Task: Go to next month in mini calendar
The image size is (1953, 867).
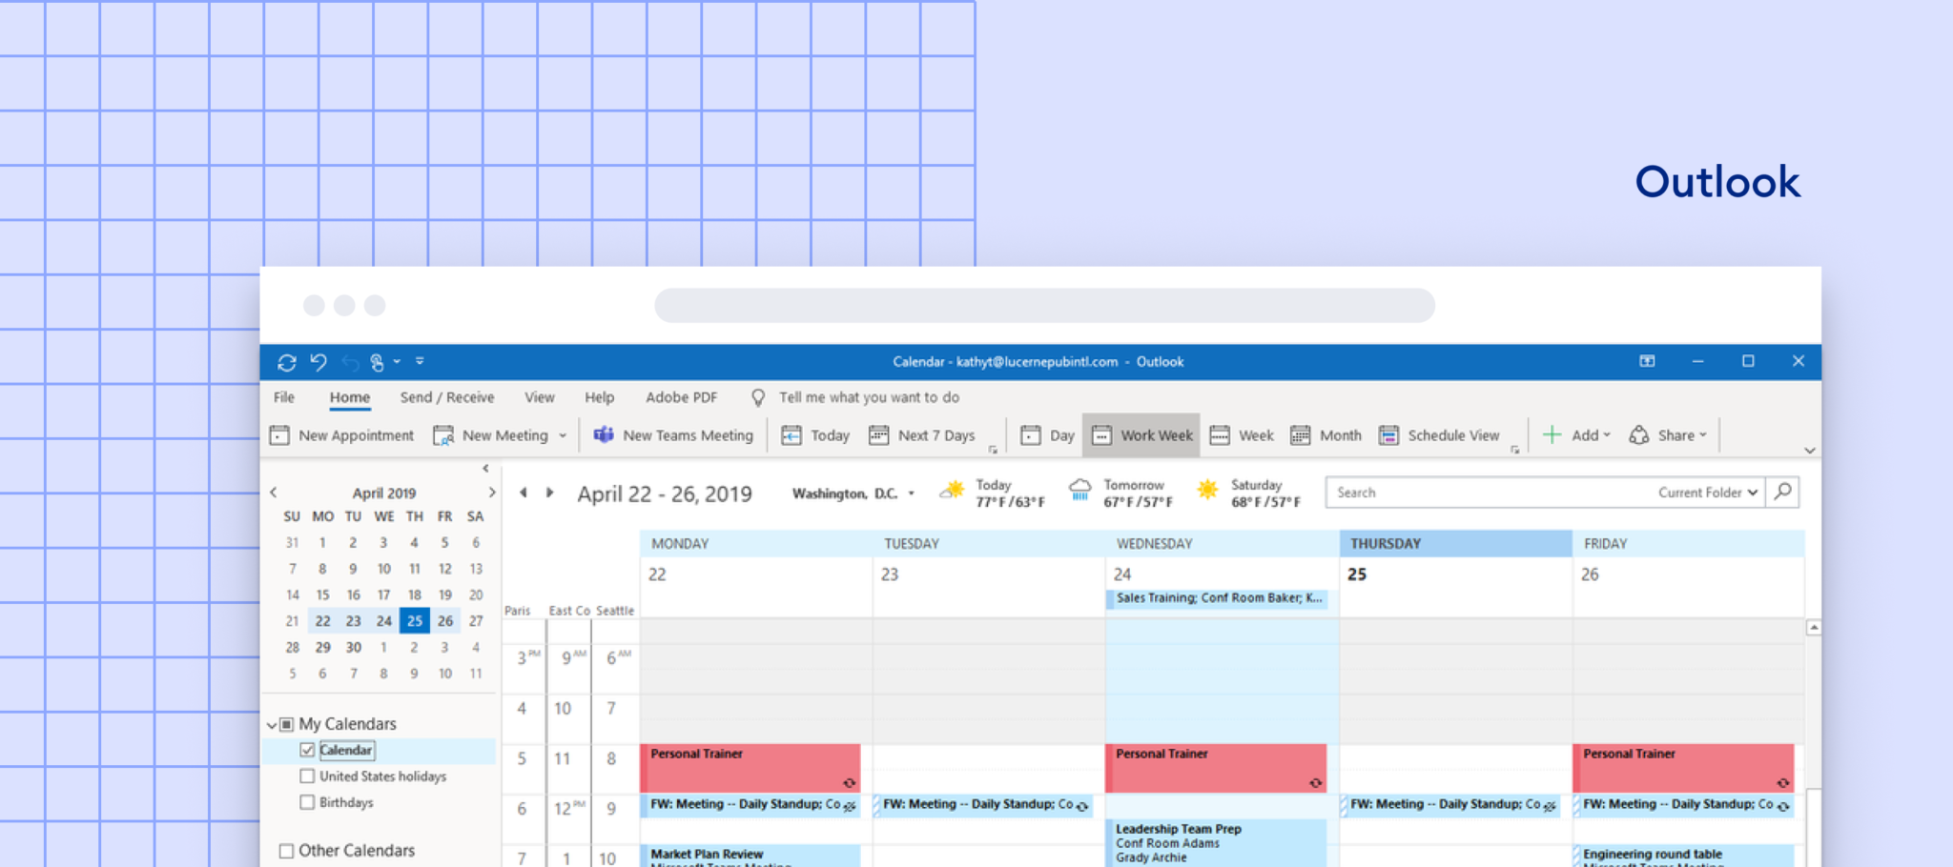Action: (492, 493)
